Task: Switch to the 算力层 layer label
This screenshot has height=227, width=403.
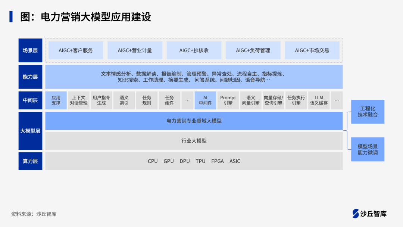Action: 30,161
